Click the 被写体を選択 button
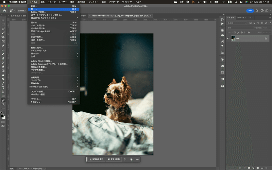The width and height of the screenshot is (272, 170). (x=97, y=159)
